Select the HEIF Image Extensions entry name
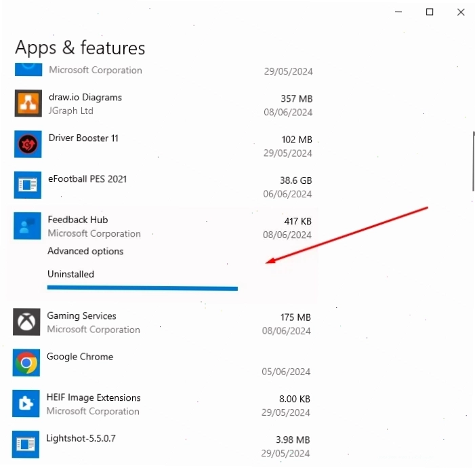The image size is (475, 468). (x=94, y=397)
